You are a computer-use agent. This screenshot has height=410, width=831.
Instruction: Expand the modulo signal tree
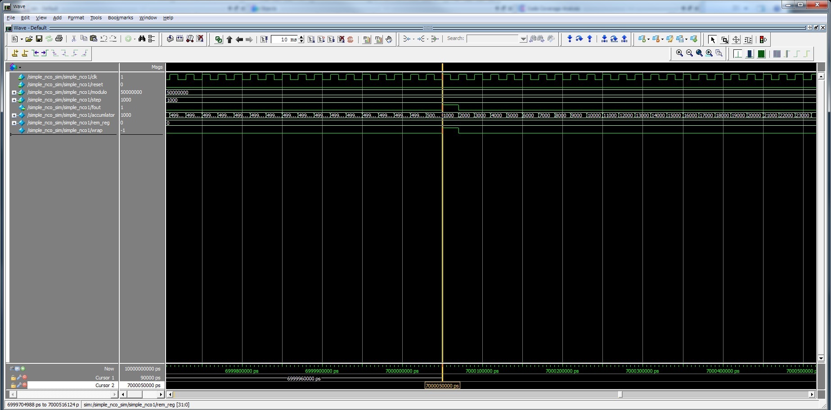tap(14, 92)
